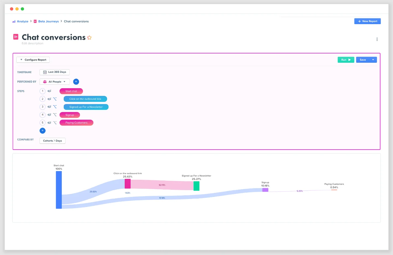The height and width of the screenshot is (255, 393).
Task: Toggle visibility of step 3 Newsletter
Action: (49, 107)
